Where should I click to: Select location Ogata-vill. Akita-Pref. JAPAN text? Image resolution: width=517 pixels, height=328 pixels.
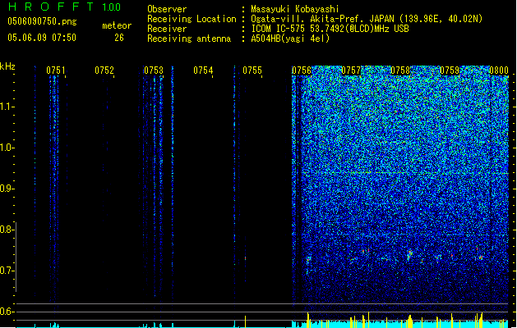point(367,19)
